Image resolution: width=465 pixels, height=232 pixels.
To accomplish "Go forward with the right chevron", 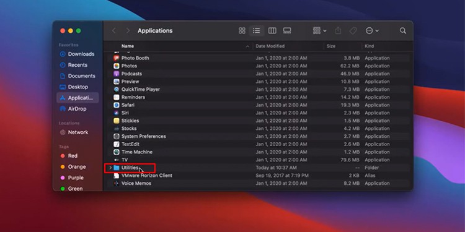I will coord(128,30).
